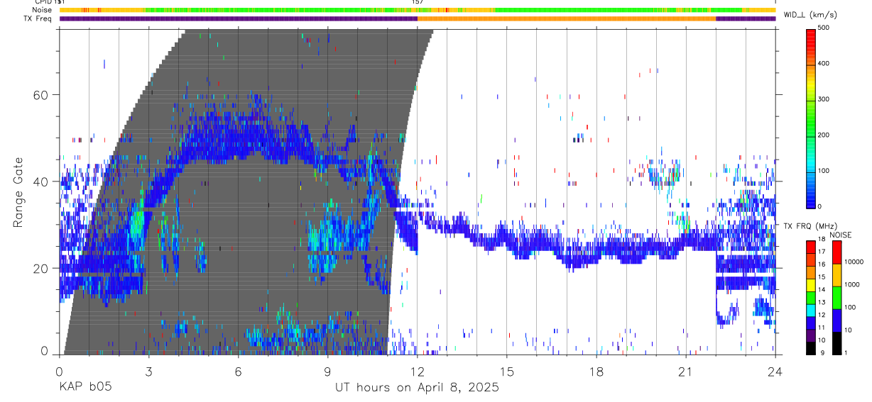Click the '18' label in TX FRQ legend

(822, 239)
